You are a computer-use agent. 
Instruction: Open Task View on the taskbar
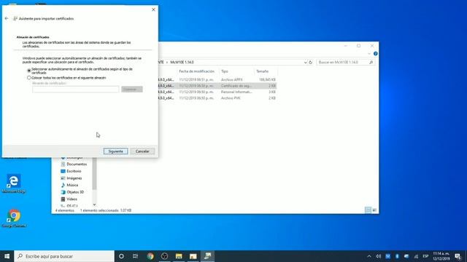(136, 256)
